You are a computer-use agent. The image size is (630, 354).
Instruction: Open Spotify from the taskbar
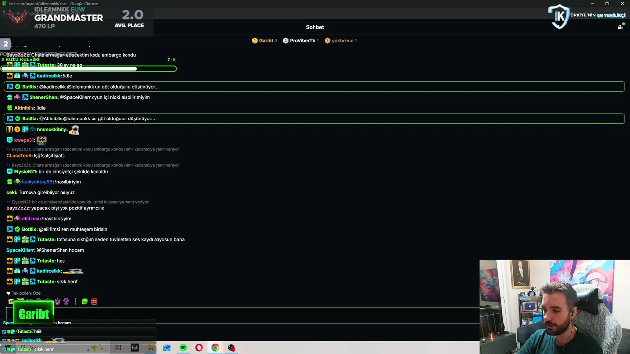pos(183,348)
